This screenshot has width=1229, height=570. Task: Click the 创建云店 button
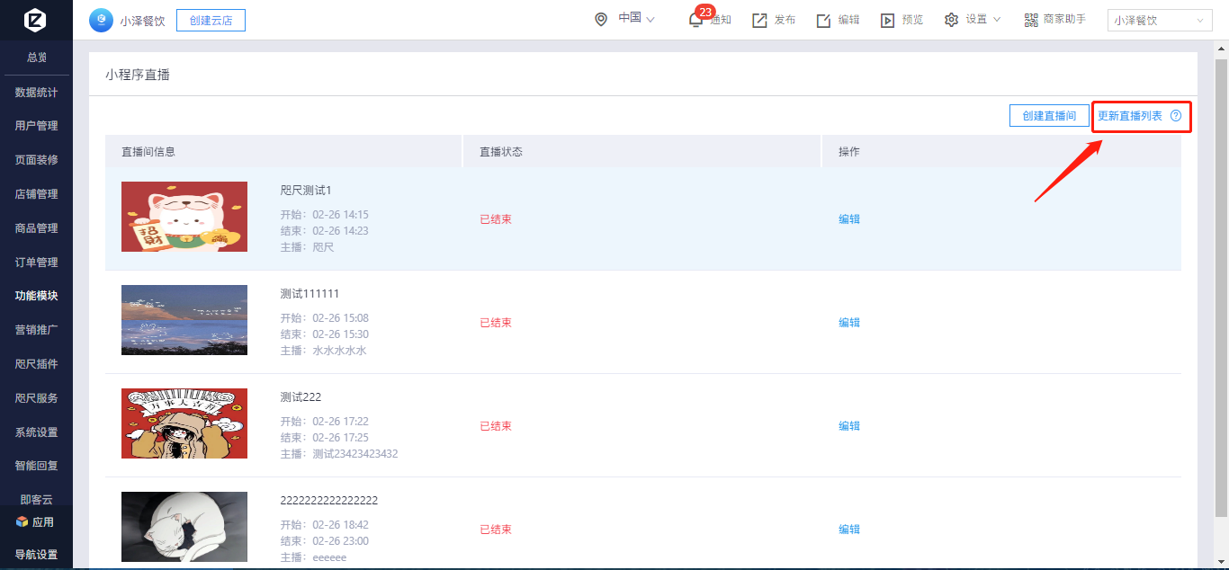pyautogui.click(x=211, y=20)
